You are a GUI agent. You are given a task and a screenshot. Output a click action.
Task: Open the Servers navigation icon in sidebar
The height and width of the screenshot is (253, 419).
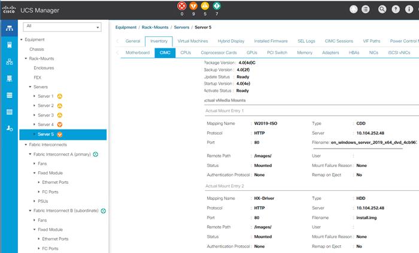coord(10,45)
